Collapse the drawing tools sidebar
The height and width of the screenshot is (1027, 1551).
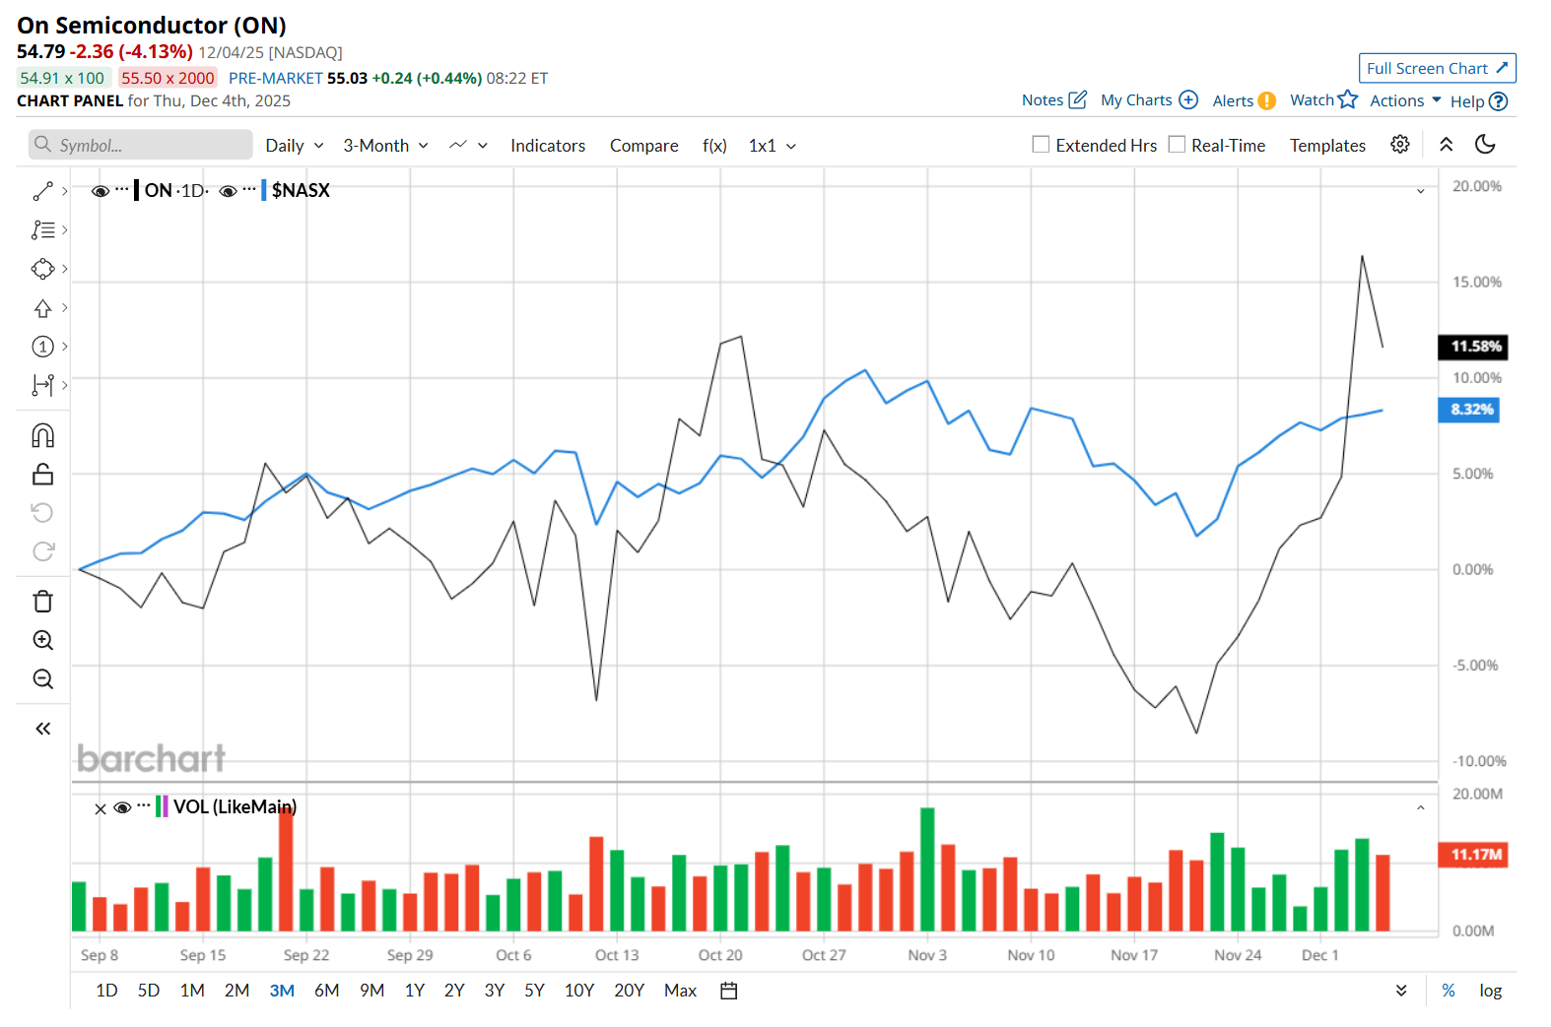pos(42,729)
